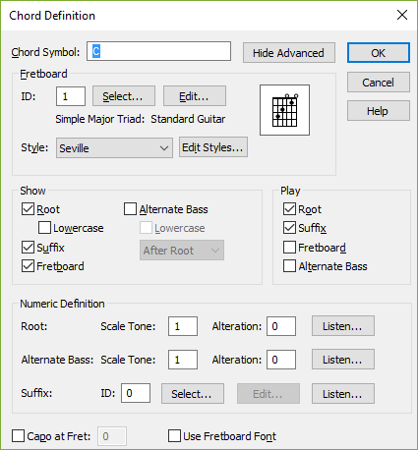Enable Play Fretboard checkbox
418x450 pixels.
click(x=289, y=248)
